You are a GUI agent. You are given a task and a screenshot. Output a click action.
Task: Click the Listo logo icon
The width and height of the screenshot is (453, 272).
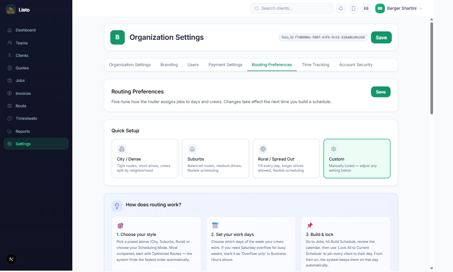[x=11, y=10]
